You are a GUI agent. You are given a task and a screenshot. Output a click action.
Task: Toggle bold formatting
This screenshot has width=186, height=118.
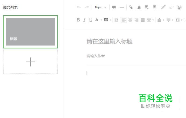point(78,20)
